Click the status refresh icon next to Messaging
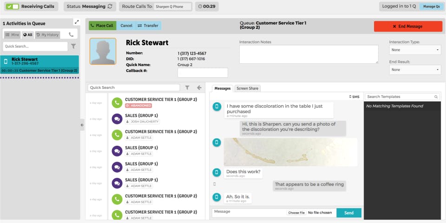 click(x=110, y=7)
